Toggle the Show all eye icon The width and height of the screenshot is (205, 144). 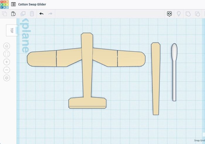(169, 14)
